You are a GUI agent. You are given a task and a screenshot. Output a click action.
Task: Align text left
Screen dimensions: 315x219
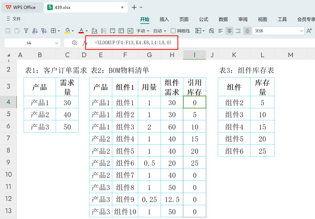(x=220, y=31)
